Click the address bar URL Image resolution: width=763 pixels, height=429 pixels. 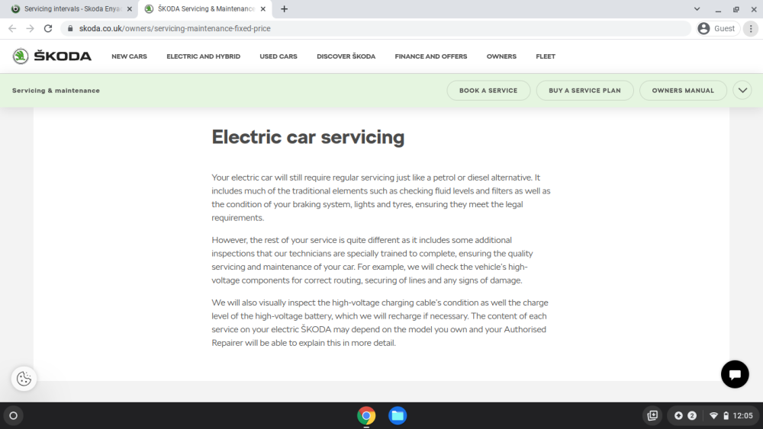175,29
